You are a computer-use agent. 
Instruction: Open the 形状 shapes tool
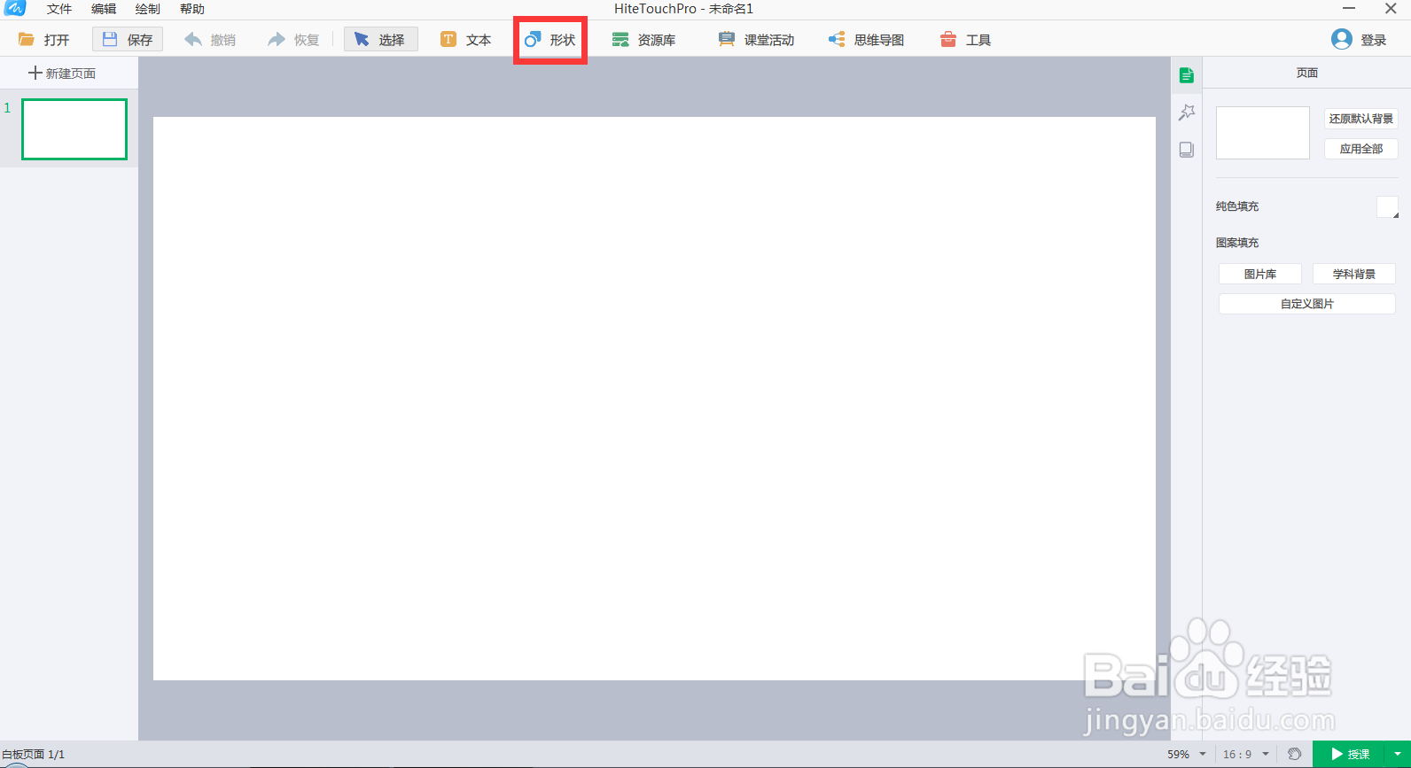coord(550,40)
